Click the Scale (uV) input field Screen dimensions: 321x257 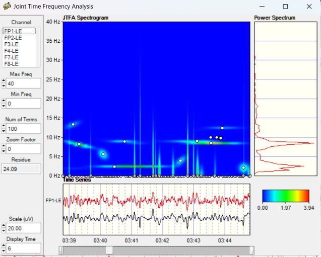click(23, 228)
